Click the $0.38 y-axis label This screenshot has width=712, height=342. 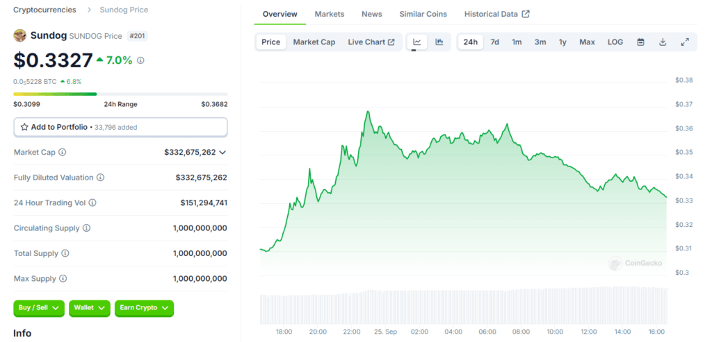tap(684, 80)
